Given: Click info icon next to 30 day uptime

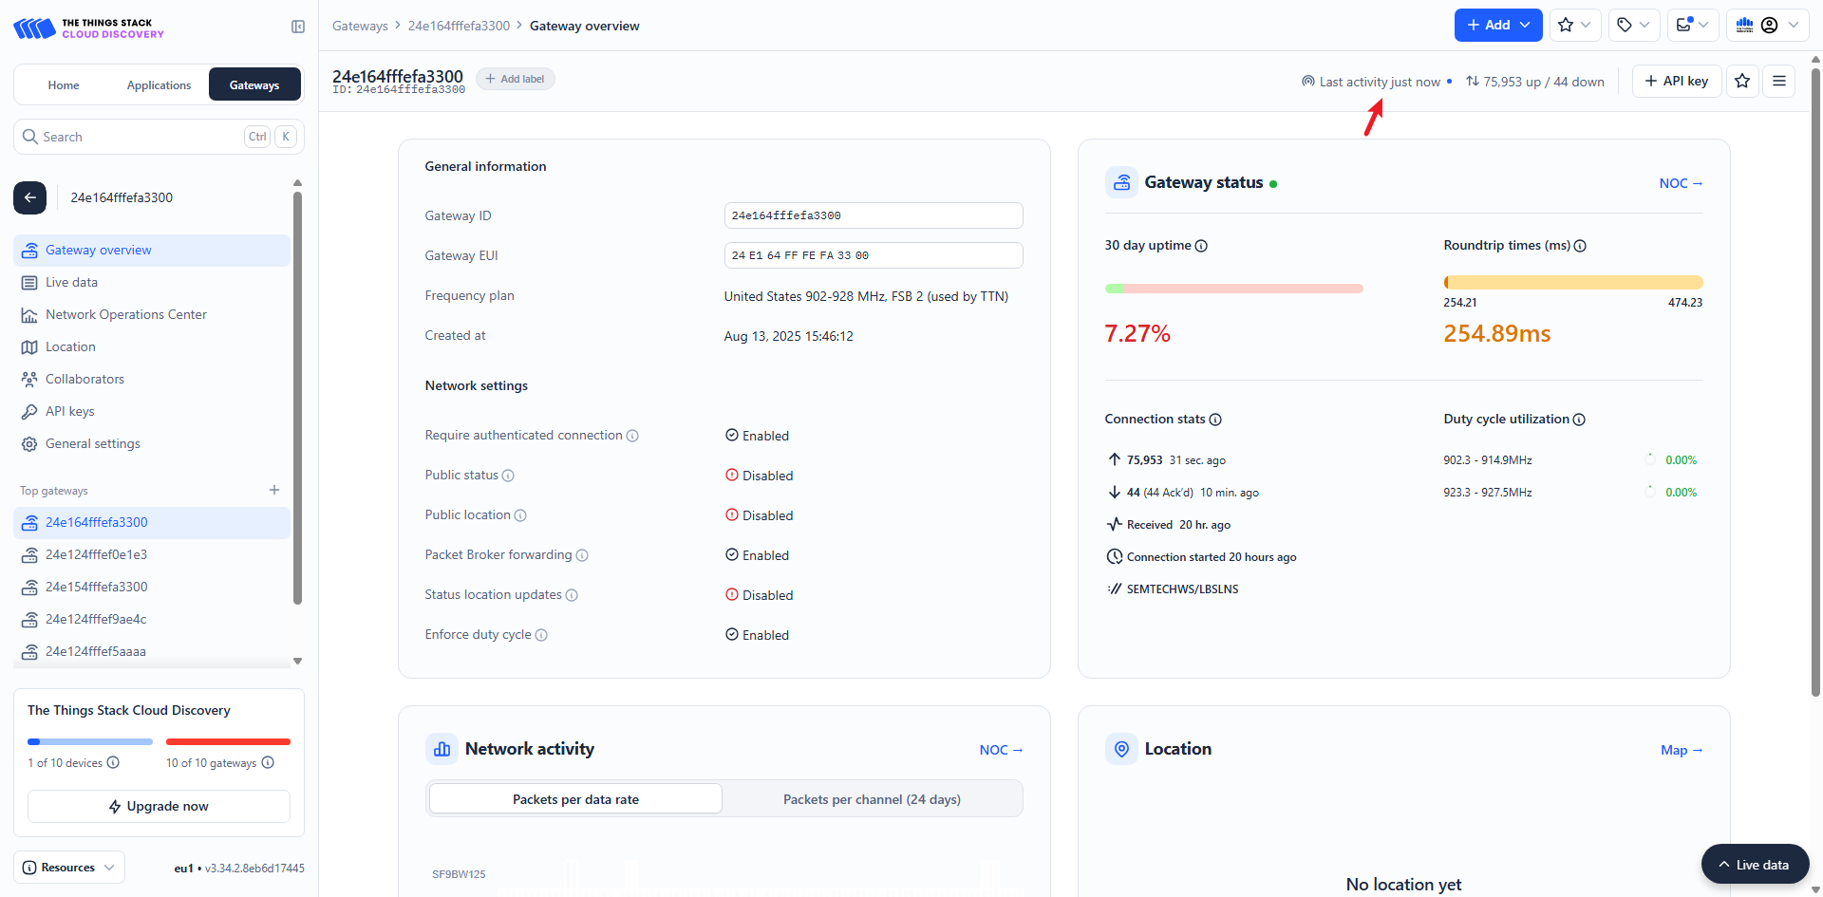Looking at the screenshot, I should tap(1201, 246).
